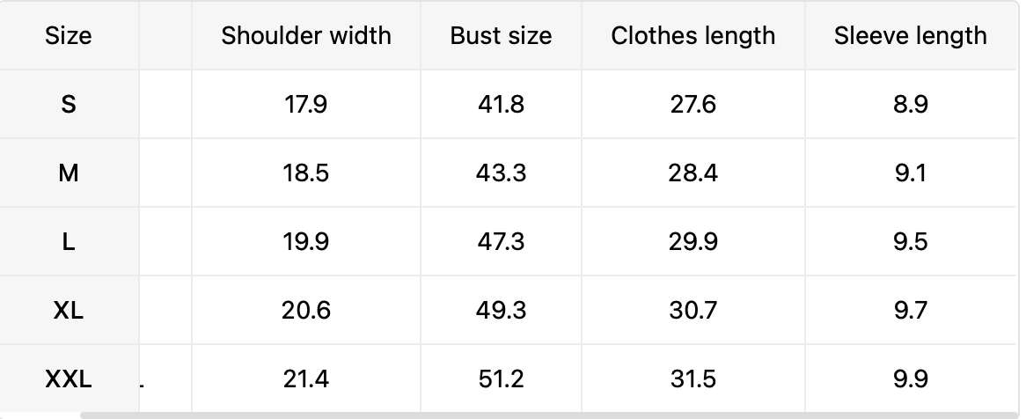Viewport: 1026px width, 419px height.
Task: Click clothes length value 29.9 for size L
Action: coord(693,242)
